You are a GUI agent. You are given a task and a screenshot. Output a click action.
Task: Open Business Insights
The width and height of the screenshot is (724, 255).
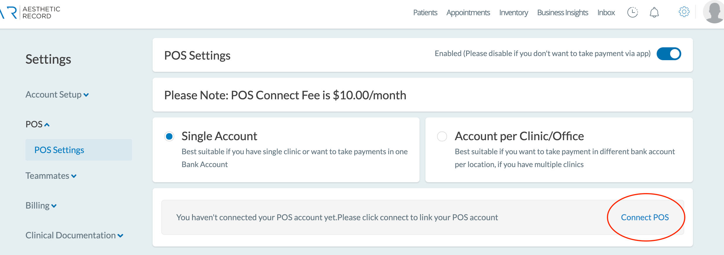click(562, 13)
